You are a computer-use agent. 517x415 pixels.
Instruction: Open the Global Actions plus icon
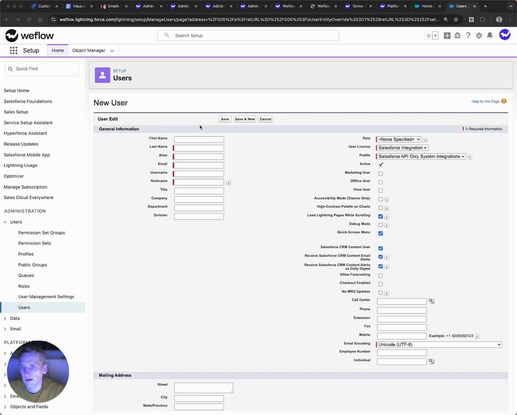pyautogui.click(x=447, y=36)
